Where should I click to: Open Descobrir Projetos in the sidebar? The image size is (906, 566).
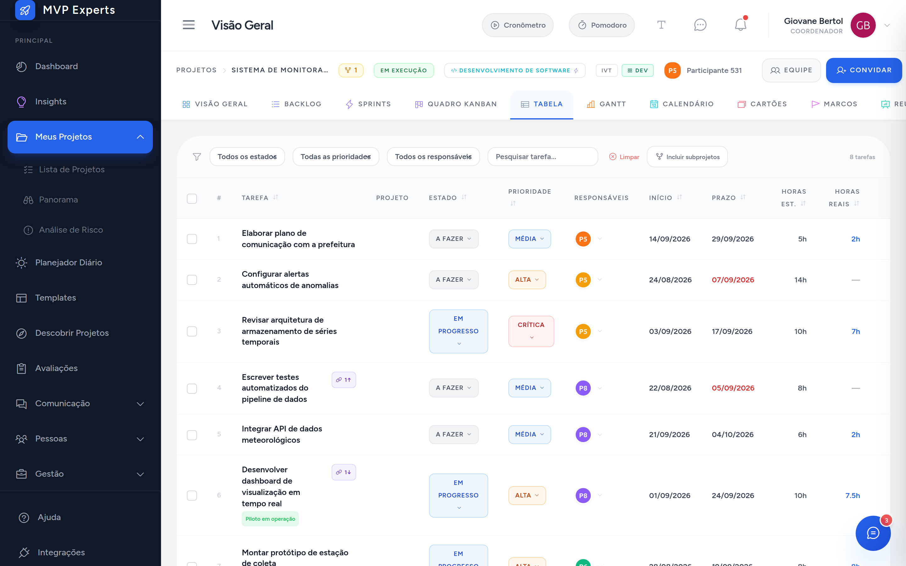[x=80, y=333]
